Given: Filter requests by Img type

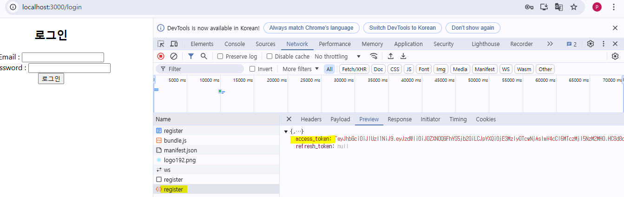Looking at the screenshot, I should (441, 69).
